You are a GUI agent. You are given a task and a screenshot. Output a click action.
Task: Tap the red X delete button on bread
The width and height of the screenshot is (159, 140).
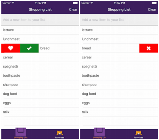pyautogui.click(x=148, y=48)
